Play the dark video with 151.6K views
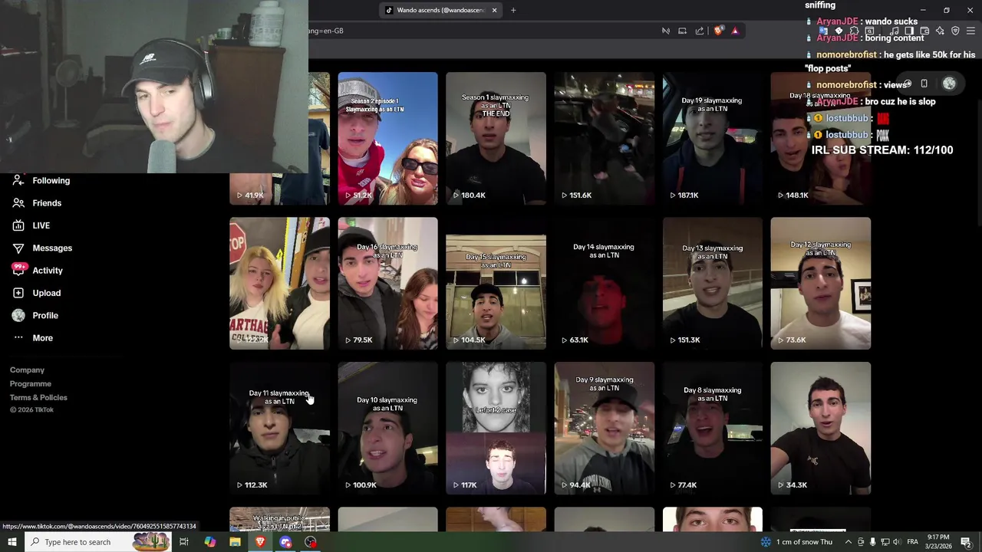 605,139
